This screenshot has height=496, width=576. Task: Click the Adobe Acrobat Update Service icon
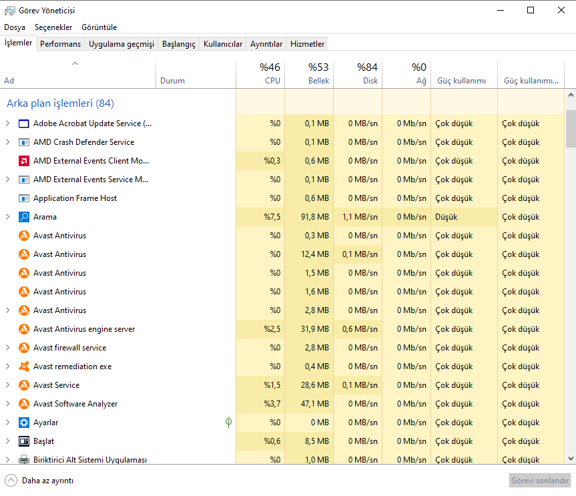coord(24,123)
